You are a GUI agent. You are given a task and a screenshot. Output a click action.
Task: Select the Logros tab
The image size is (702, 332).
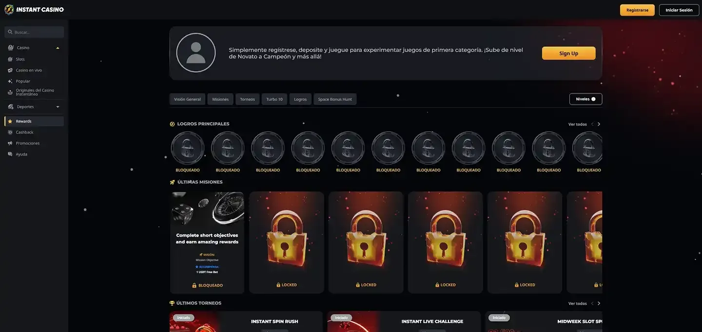(x=300, y=99)
